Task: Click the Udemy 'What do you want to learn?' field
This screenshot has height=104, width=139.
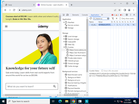Action: pos(32,87)
